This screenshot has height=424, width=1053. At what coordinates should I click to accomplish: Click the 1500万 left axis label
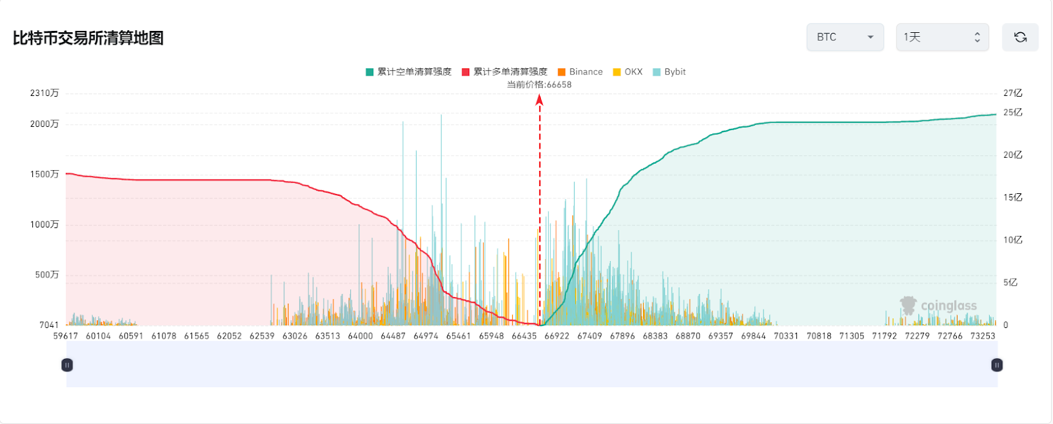[45, 174]
